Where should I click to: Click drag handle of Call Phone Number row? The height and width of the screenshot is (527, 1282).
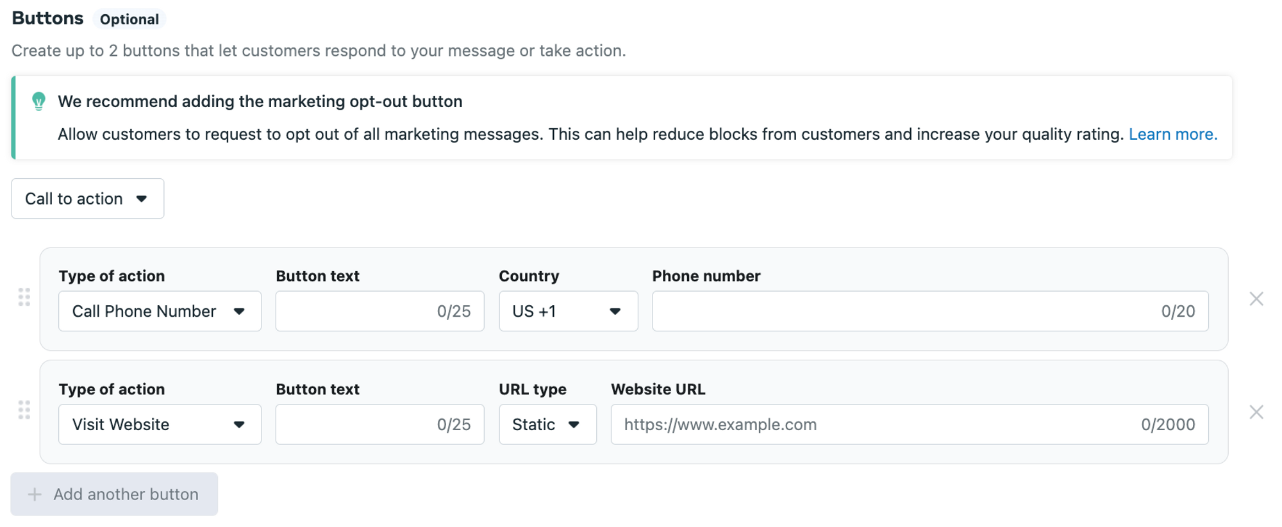pos(24,297)
